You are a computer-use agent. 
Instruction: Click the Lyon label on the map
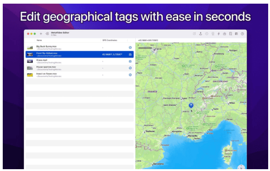(x=185, y=98)
